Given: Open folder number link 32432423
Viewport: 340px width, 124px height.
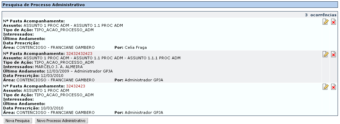Looking at the screenshot, I should (76, 86).
